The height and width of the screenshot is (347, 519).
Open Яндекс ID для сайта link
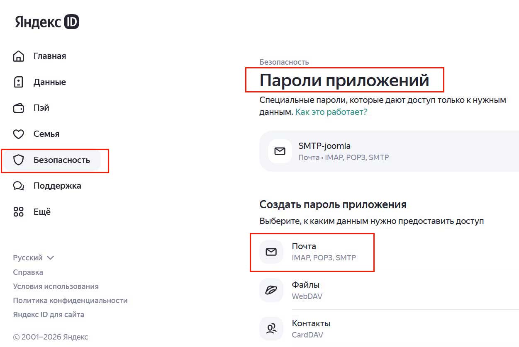(x=49, y=315)
